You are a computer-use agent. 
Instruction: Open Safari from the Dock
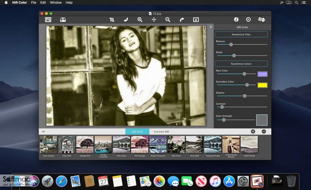[61, 181]
